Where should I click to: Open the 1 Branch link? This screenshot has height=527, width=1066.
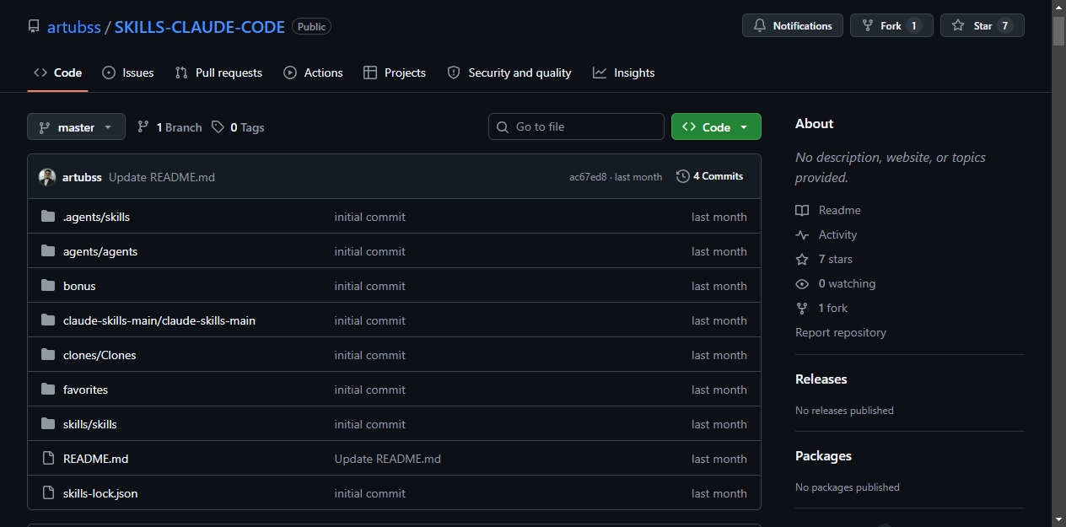170,127
